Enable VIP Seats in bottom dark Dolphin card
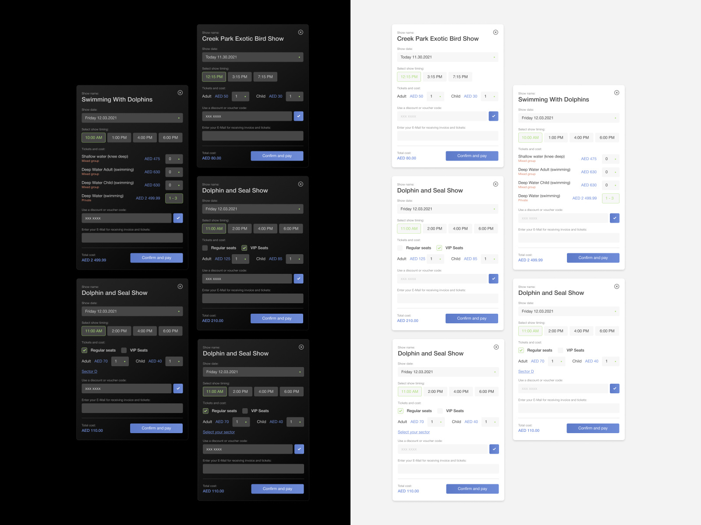Image resolution: width=701 pixels, height=525 pixels. pyautogui.click(x=244, y=411)
